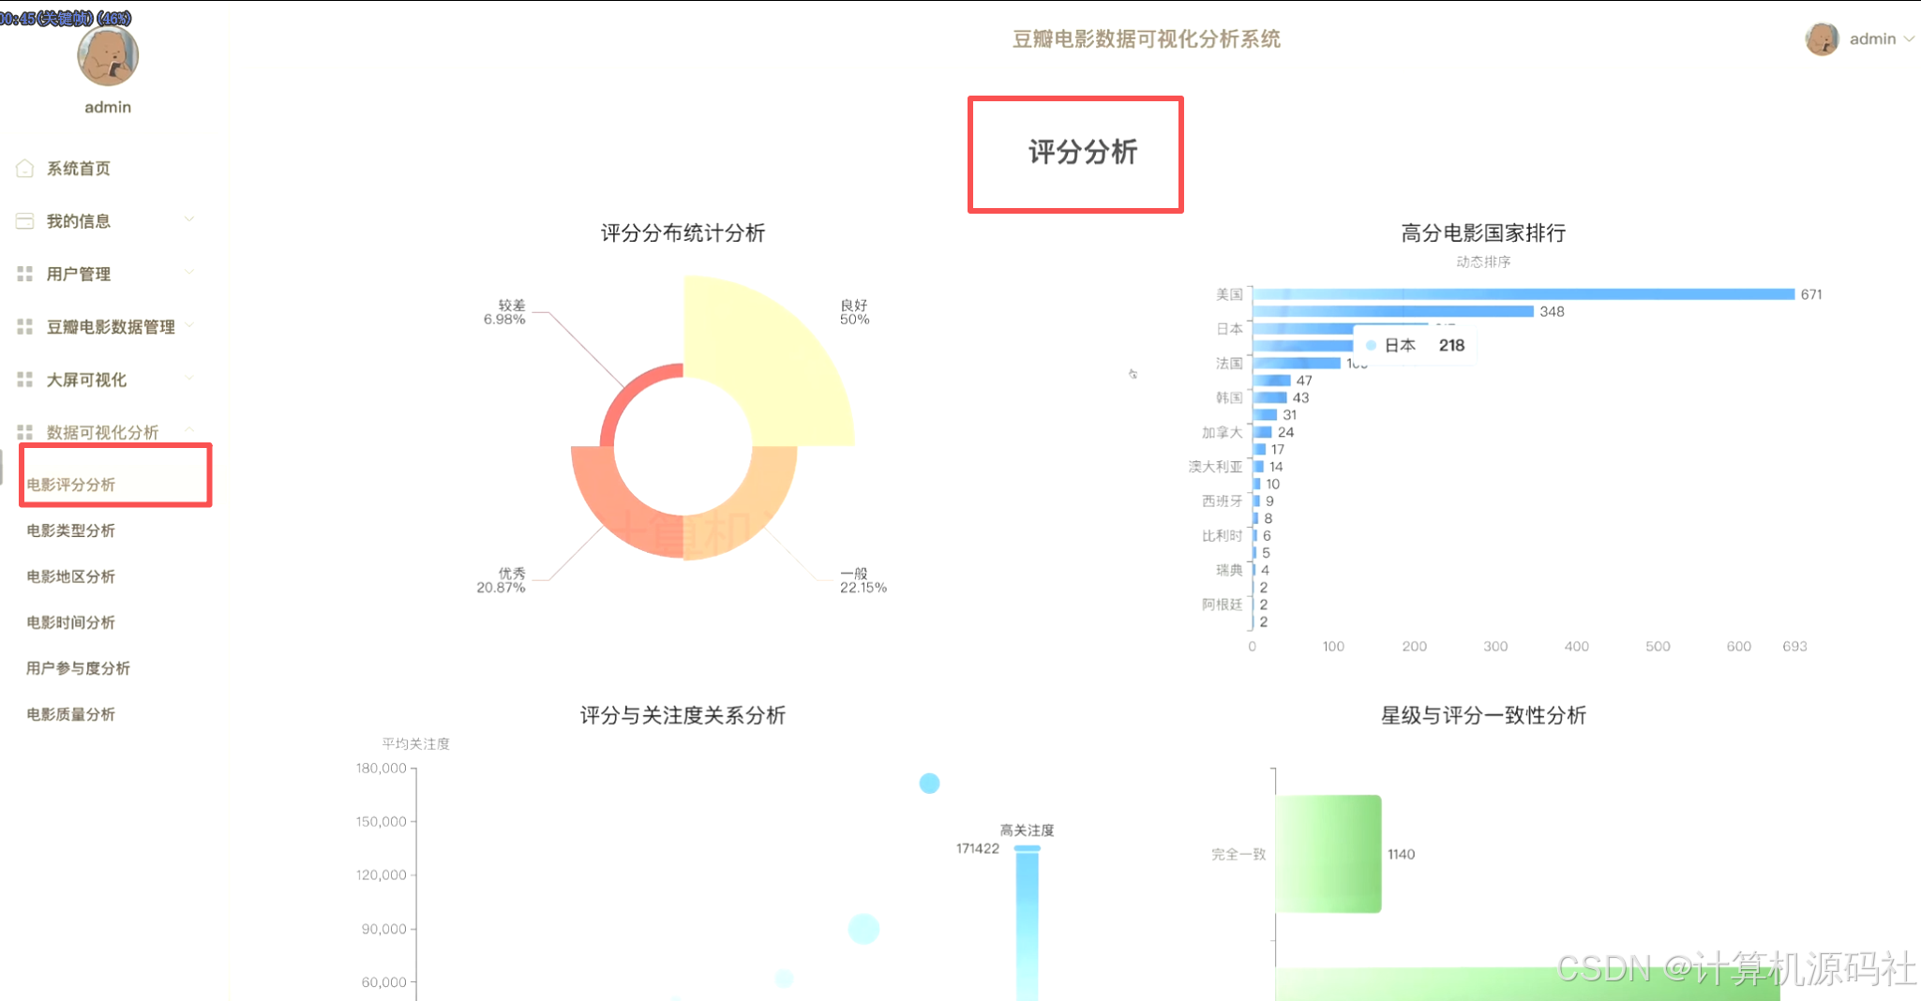Click the 完全一致 green block
Screen dimensions: 1921x1001
coord(1329,854)
